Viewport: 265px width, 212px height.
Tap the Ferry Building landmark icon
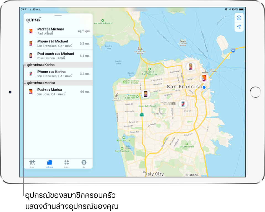point(205,71)
